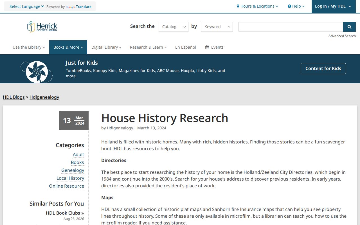
Task: Go to the En Español page
Action: tap(186, 47)
